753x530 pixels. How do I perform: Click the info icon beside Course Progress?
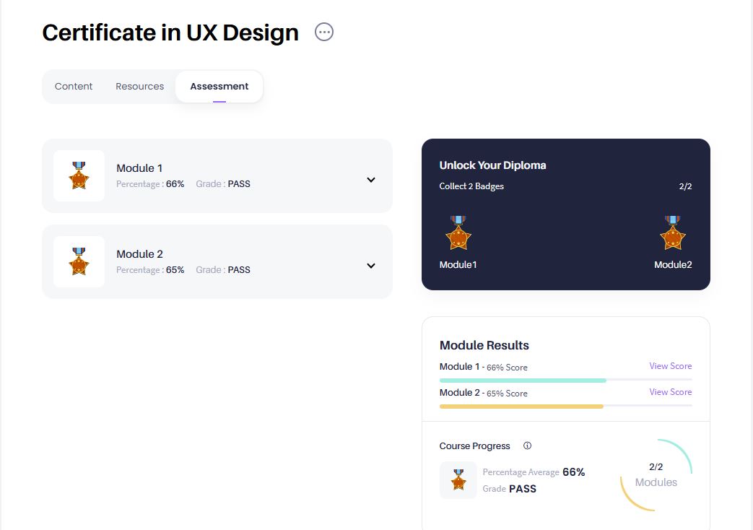(527, 446)
